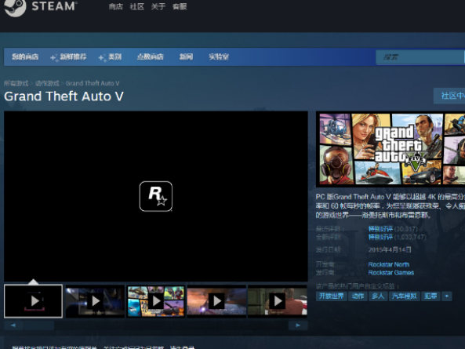
Task: Expand the 新鲜推荐 dropdown in store bar
Action: pyautogui.click(x=69, y=56)
